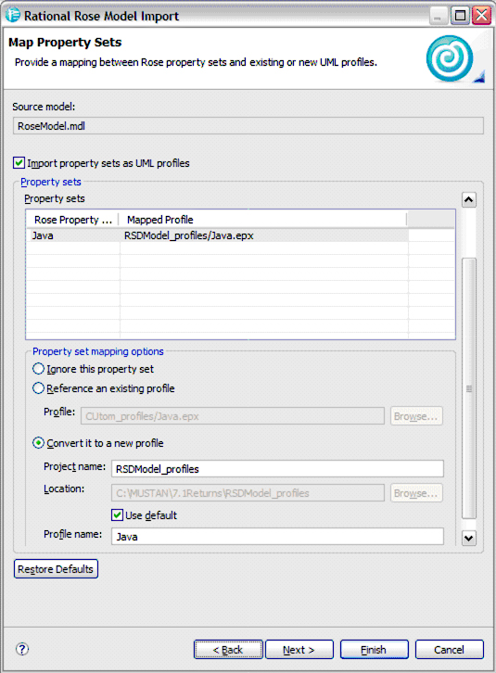Click the Project name input field
Viewport: 496px width, 673px height.
(277, 469)
